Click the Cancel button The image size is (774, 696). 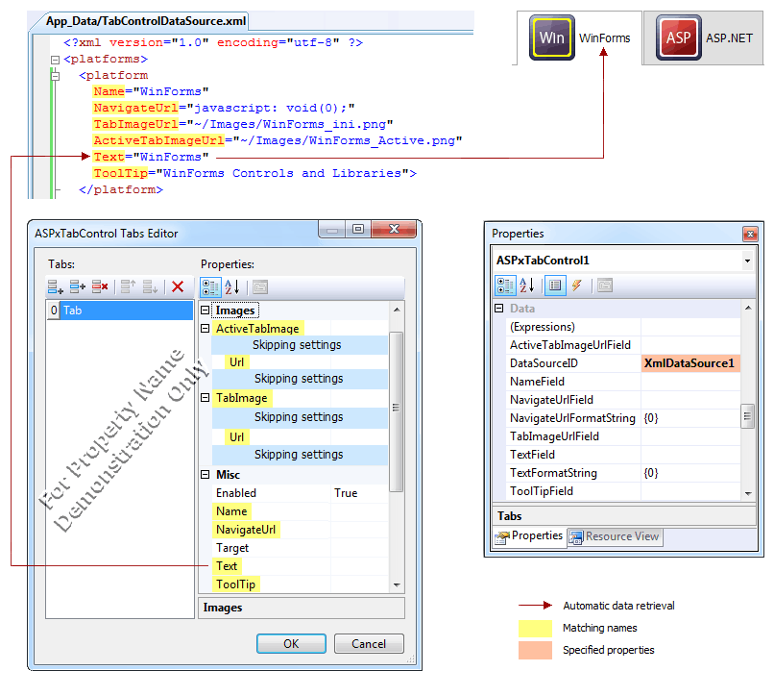tap(369, 643)
